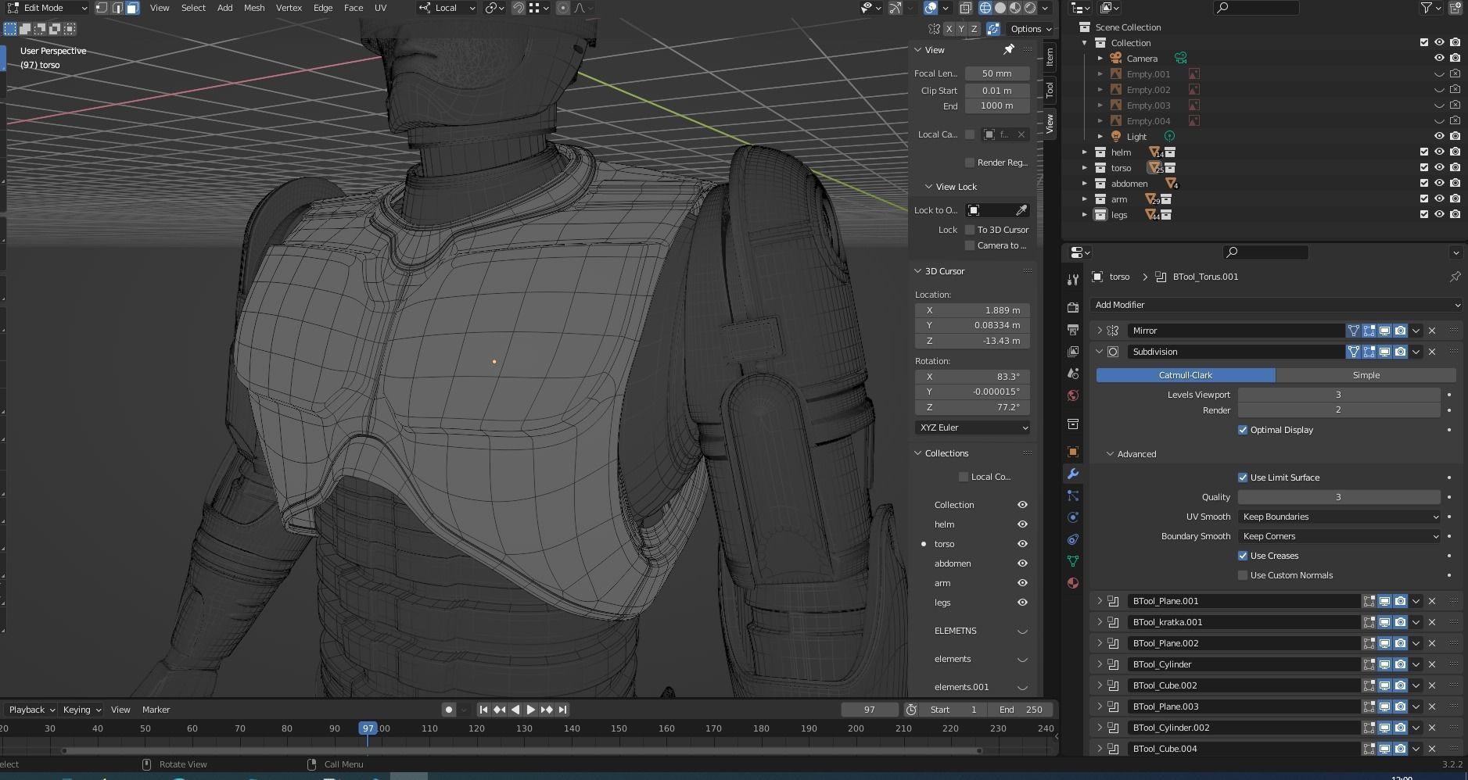This screenshot has width=1468, height=780.
Task: Open World properties tab icon
Action: (1073, 395)
